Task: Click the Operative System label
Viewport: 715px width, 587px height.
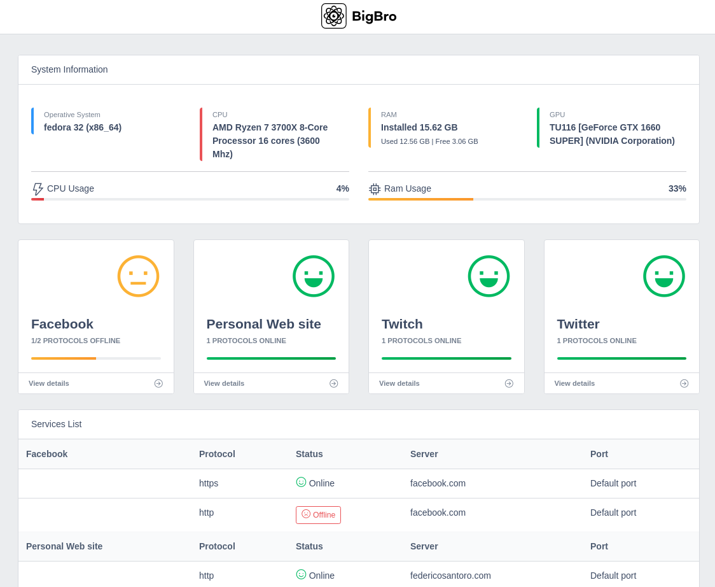Action: (x=72, y=115)
